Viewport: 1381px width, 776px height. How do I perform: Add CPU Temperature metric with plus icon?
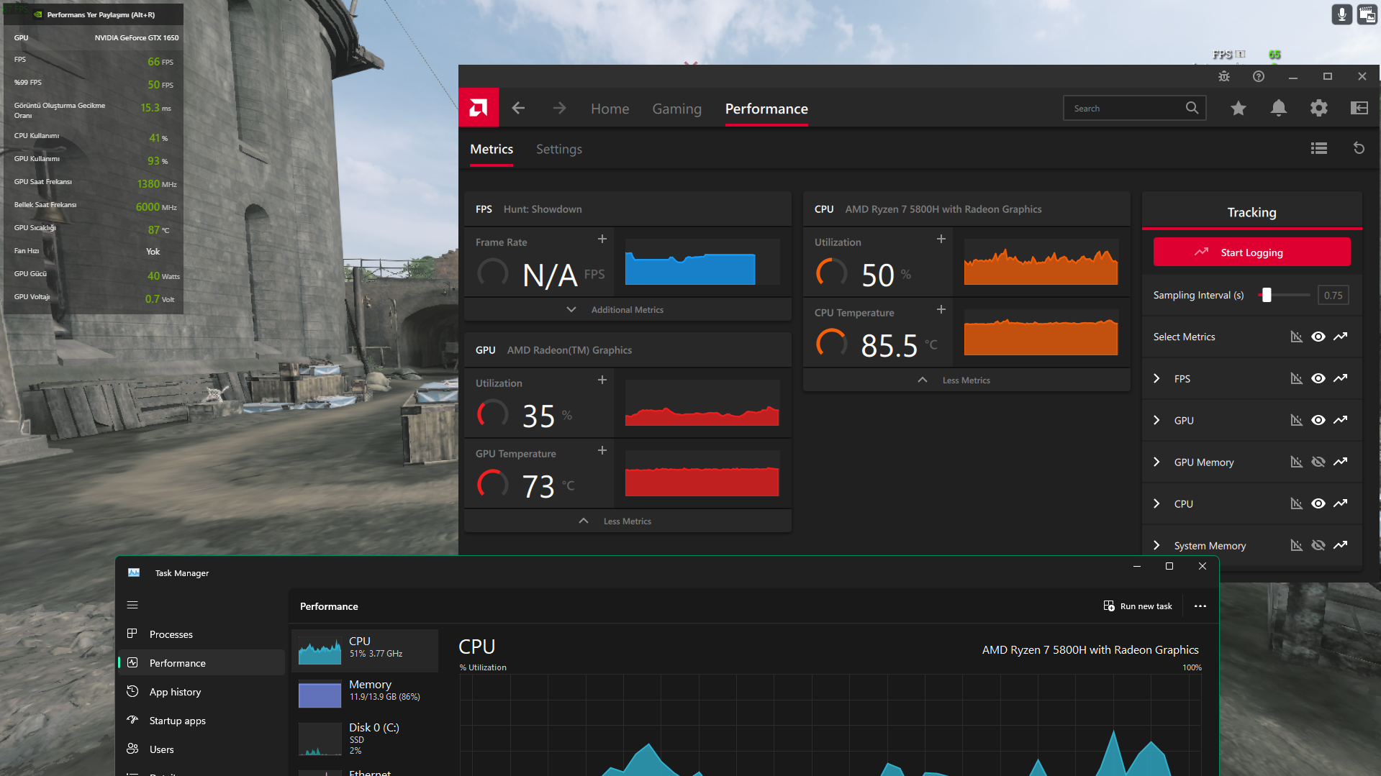click(941, 309)
